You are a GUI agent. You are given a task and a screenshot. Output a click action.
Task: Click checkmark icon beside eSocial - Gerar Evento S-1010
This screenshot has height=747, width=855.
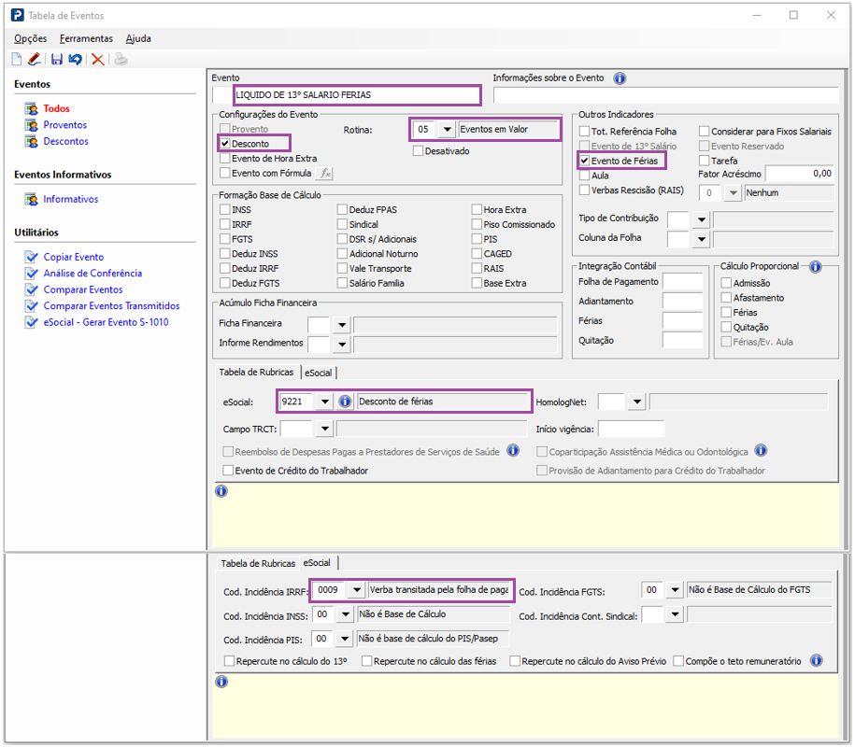click(x=32, y=322)
